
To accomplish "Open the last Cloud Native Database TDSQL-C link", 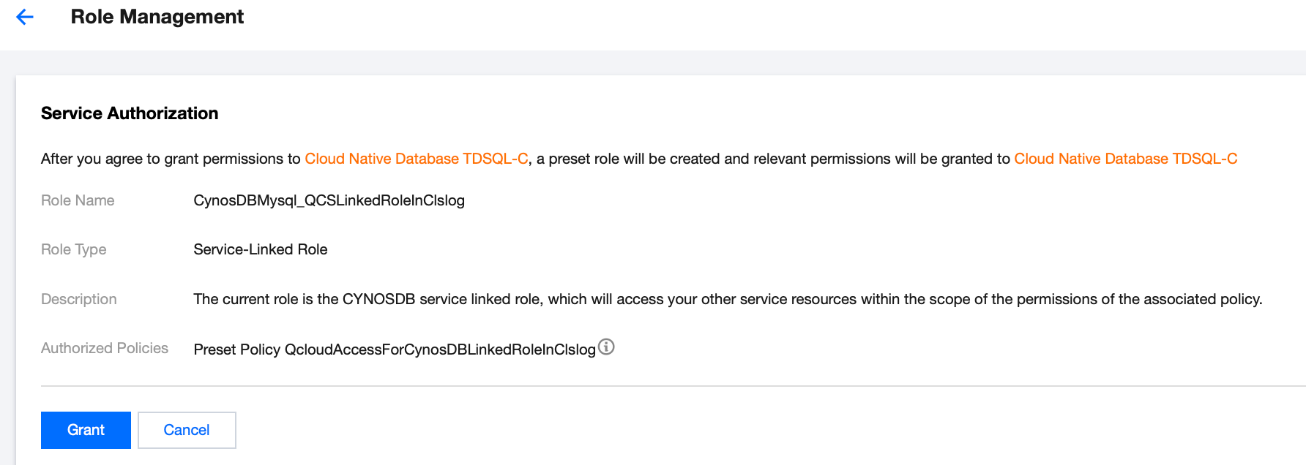I will [x=1125, y=159].
